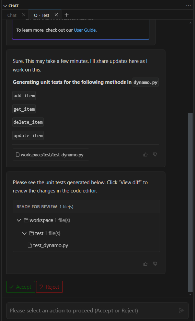Thumbs up the generating unit tests message
Viewport: 195px width, 321px height.
click(x=145, y=155)
